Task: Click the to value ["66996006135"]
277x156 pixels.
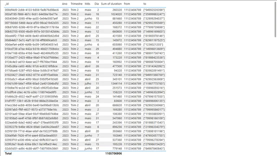Action: click(154, 101)
